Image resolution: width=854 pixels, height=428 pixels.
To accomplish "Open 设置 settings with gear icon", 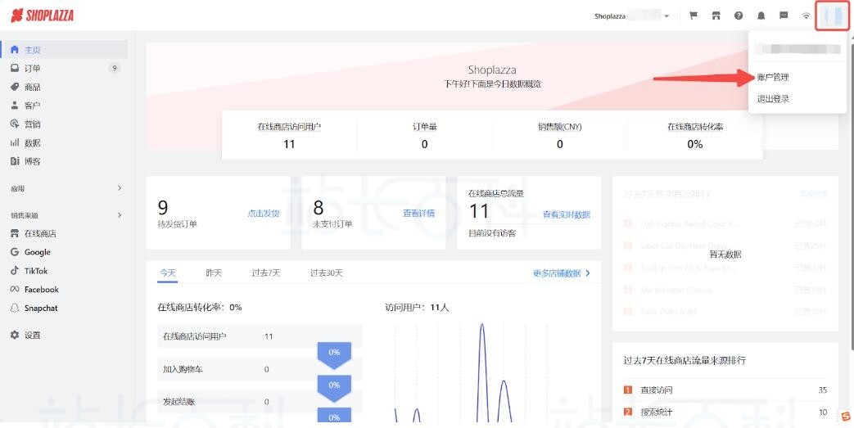I will point(64,335).
